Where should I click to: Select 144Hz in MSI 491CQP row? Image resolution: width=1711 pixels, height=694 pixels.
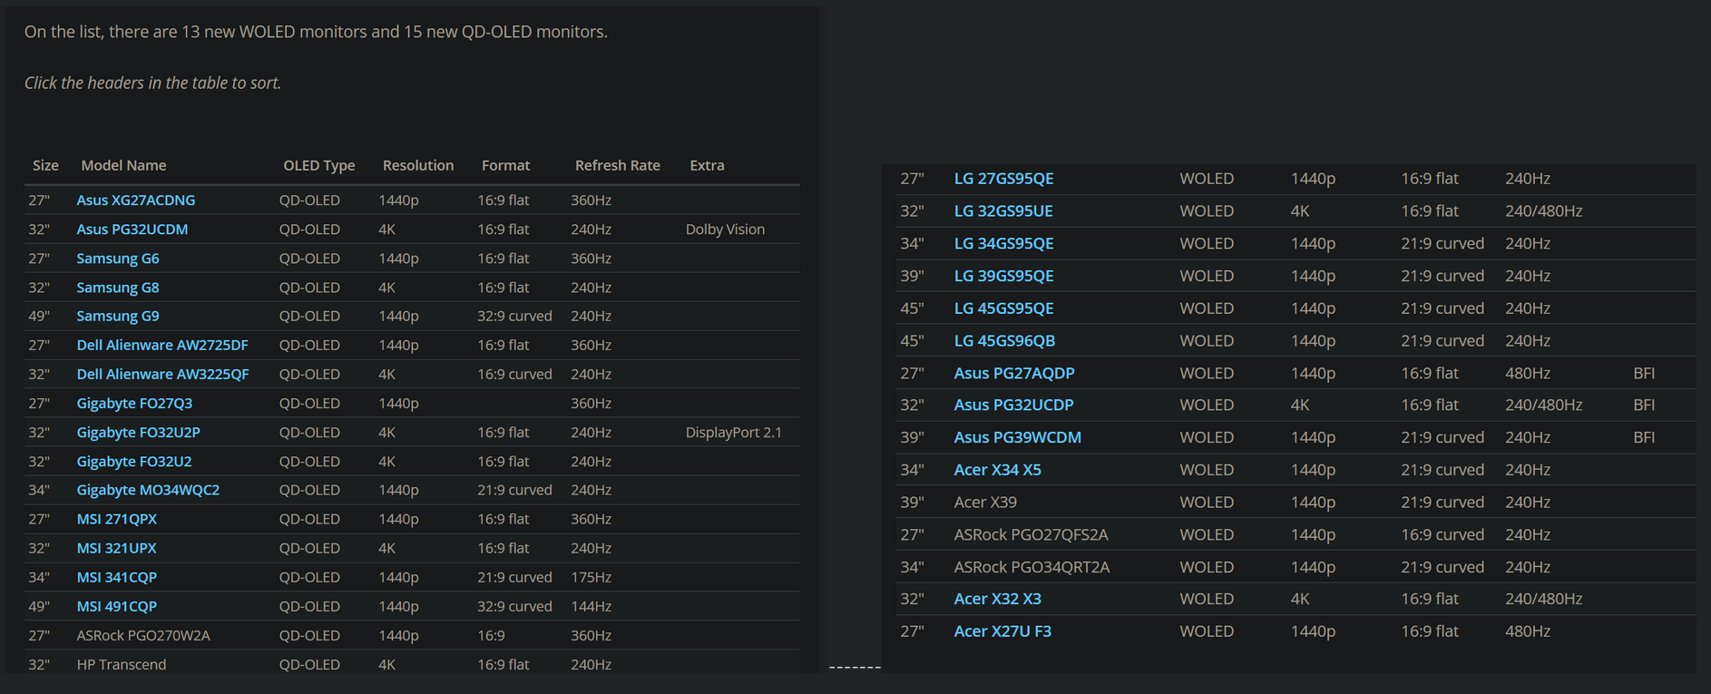pos(591,606)
